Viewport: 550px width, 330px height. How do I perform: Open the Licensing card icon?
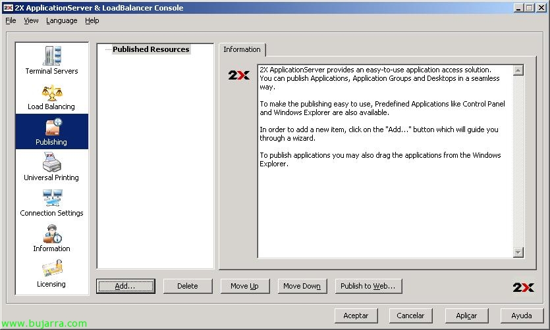click(x=52, y=269)
